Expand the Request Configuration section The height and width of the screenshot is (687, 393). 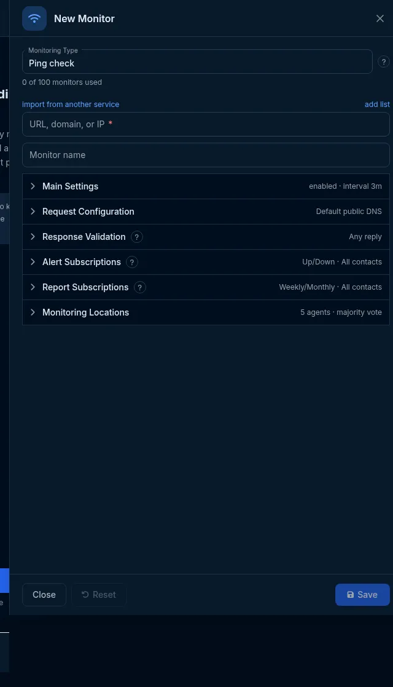click(x=206, y=212)
